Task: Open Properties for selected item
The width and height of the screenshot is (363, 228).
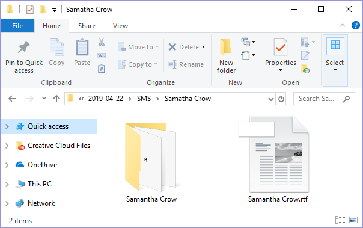Action: [280, 52]
